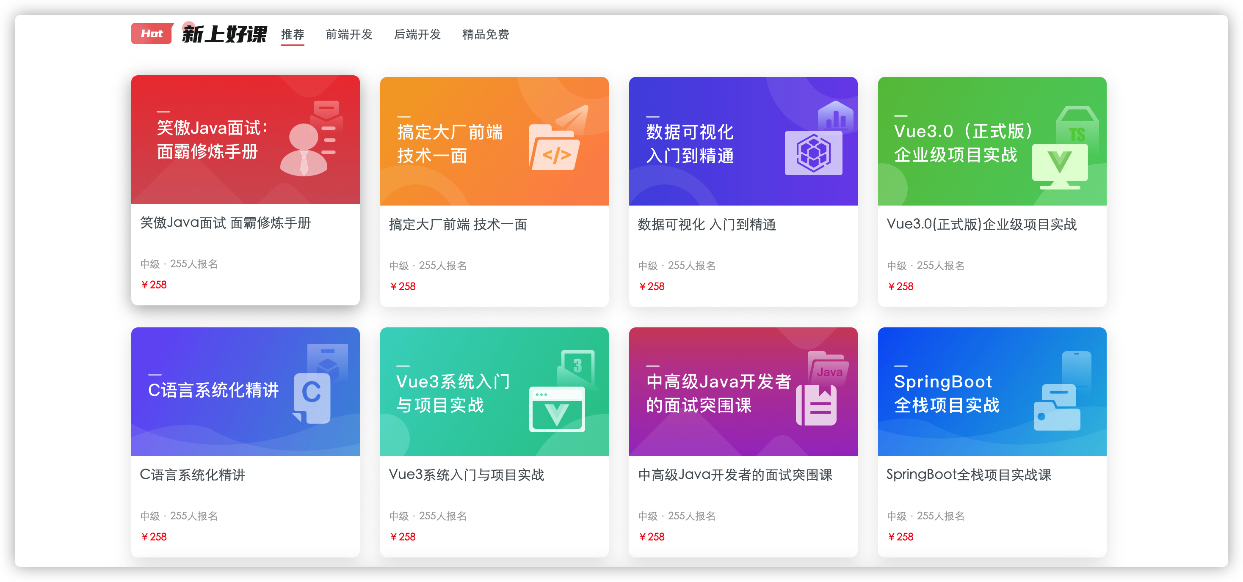Select the 推荐 tab

(293, 34)
